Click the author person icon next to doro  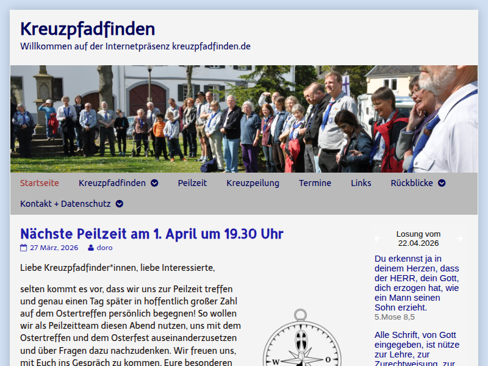[91, 248]
